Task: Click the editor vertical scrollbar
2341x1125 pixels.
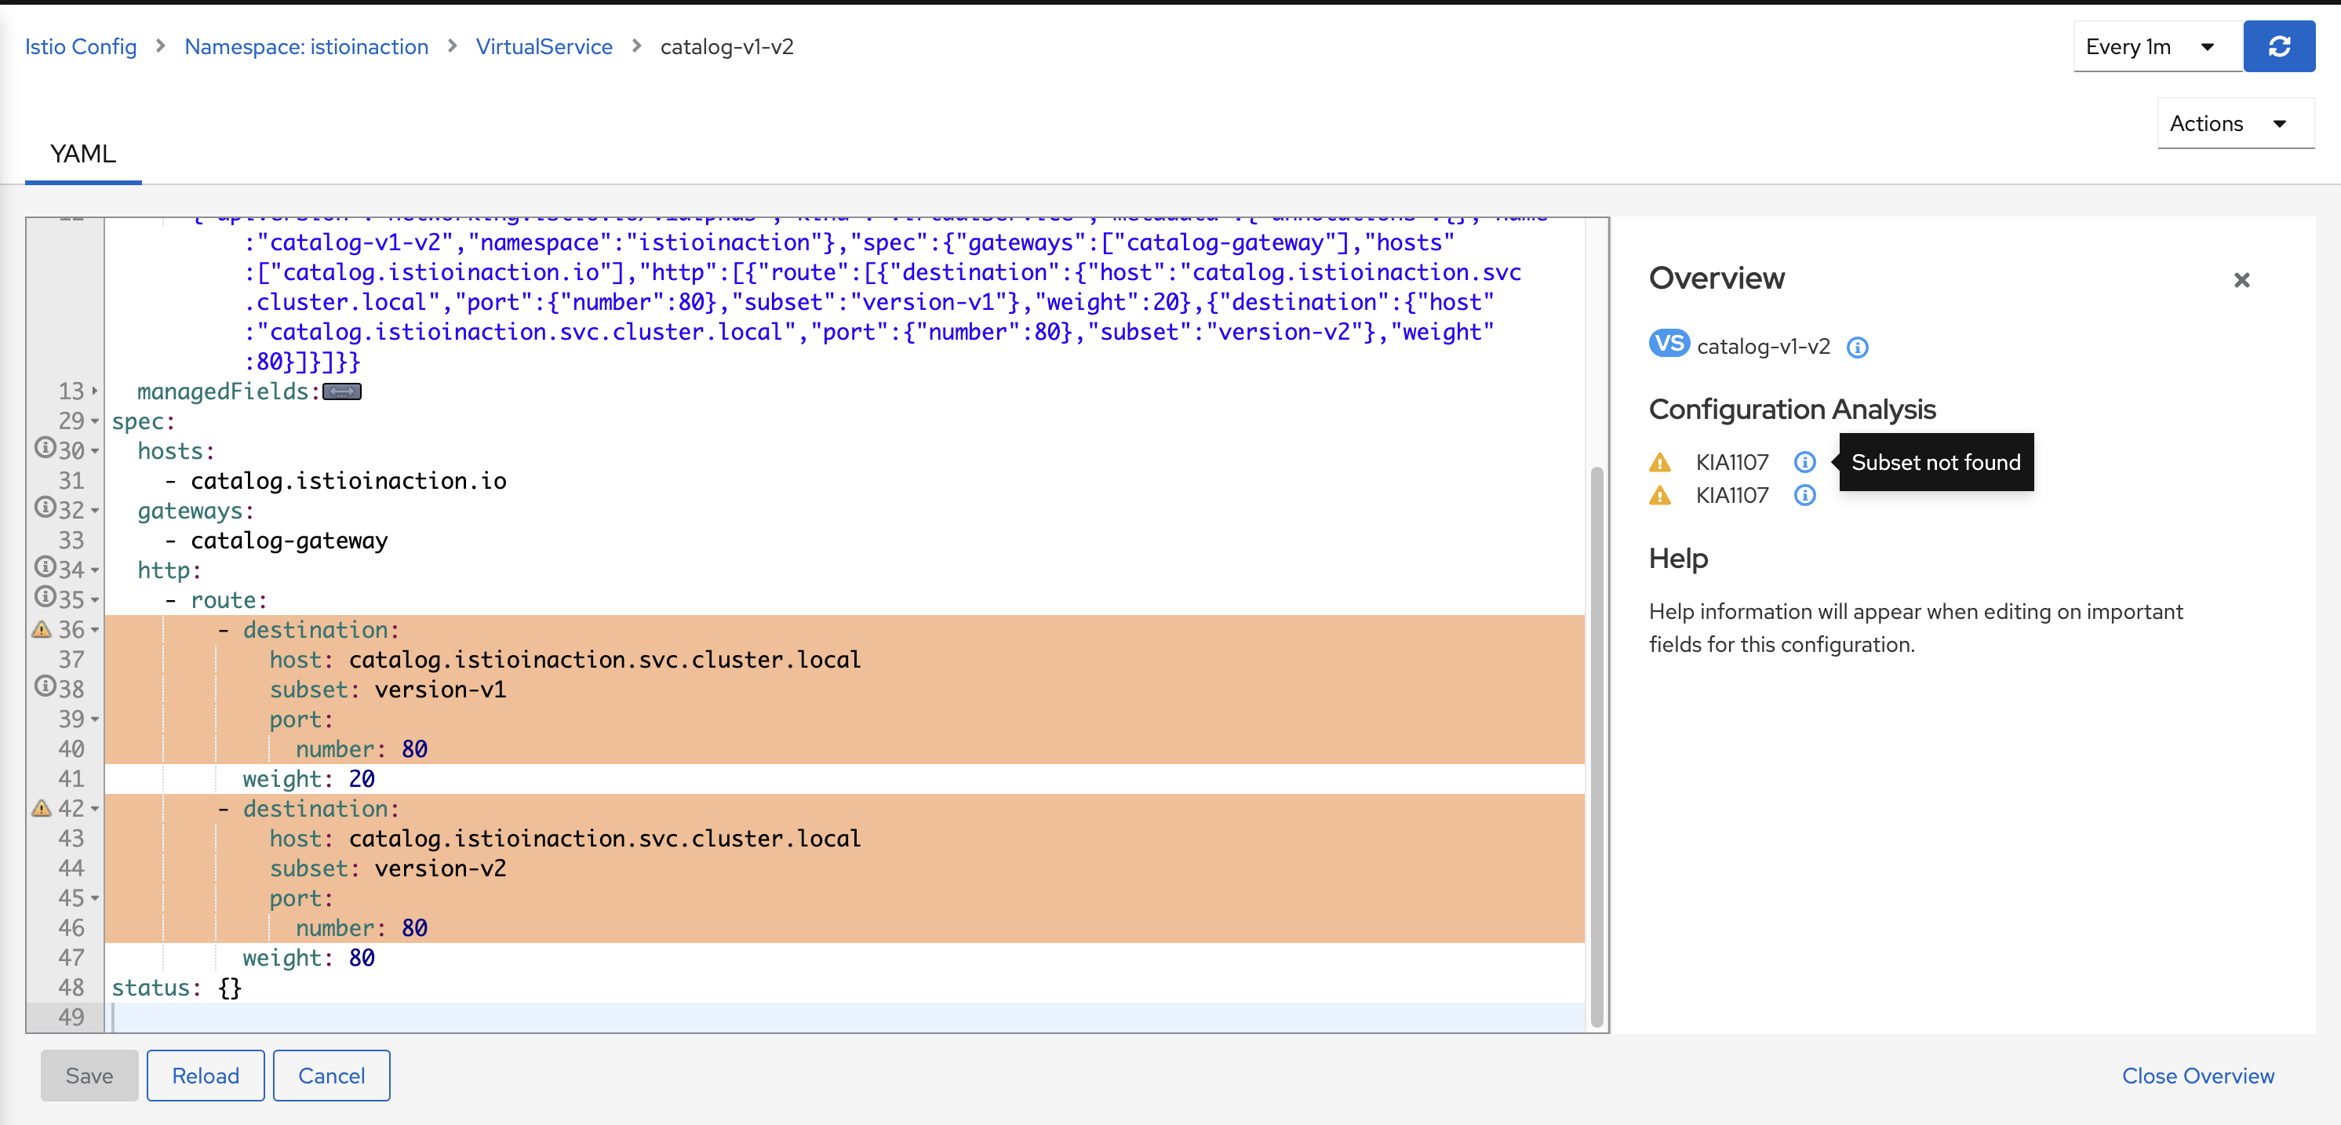Action: (1596, 745)
